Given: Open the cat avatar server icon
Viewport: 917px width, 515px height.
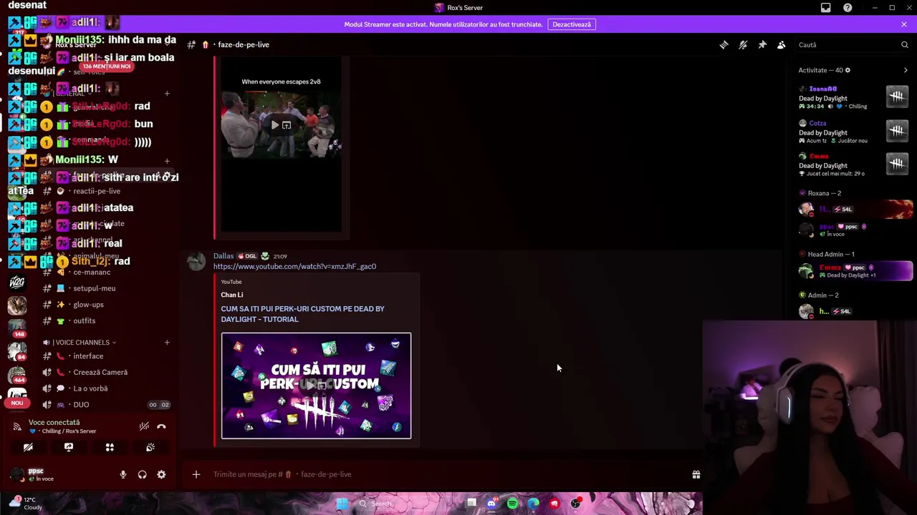Looking at the screenshot, I should 17,305.
